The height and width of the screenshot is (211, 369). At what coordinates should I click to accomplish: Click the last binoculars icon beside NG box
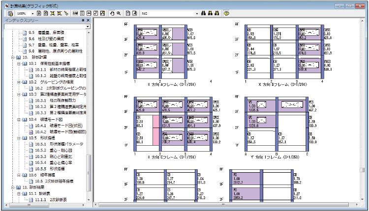click(x=217, y=13)
